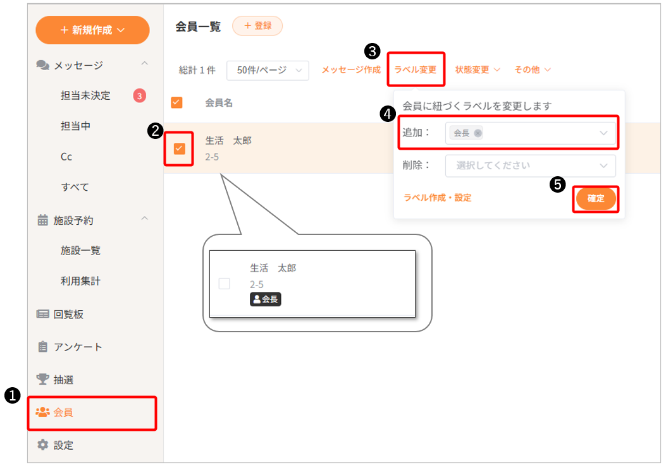This screenshot has height=475, width=666.
Task: Click the 会員 people icon
Action: click(x=43, y=412)
